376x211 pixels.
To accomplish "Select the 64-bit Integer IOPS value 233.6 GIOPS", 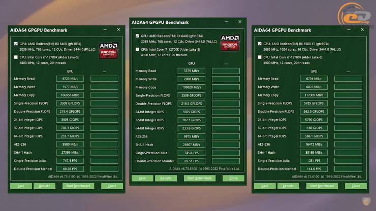I will (x=192, y=128).
